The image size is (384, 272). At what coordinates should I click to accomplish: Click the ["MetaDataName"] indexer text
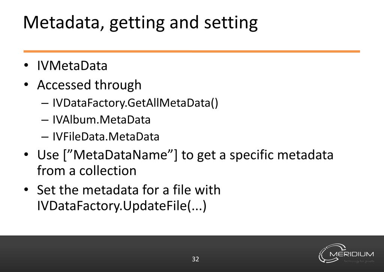pos(120,155)
